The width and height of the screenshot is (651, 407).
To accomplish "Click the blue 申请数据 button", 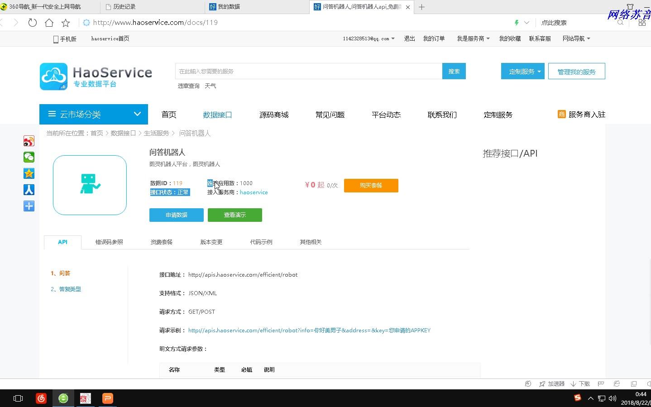I will tap(177, 215).
